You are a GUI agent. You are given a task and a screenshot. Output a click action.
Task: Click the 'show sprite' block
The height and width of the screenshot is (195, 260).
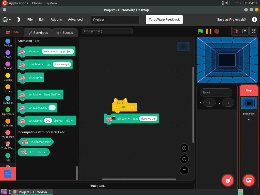[31, 78]
